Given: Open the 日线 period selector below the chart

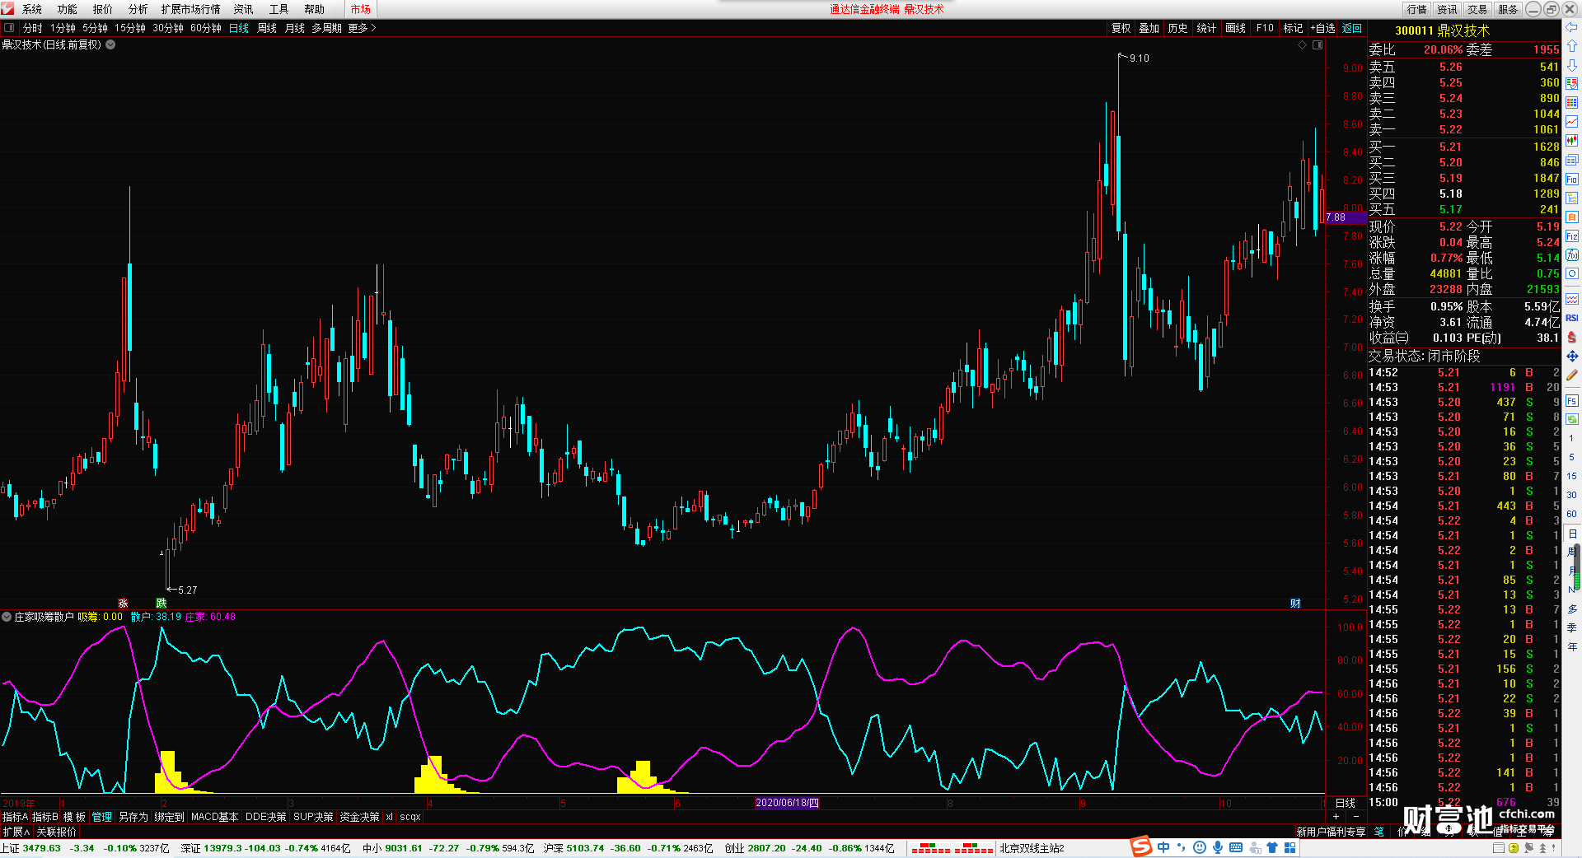Looking at the screenshot, I should coord(1345,803).
